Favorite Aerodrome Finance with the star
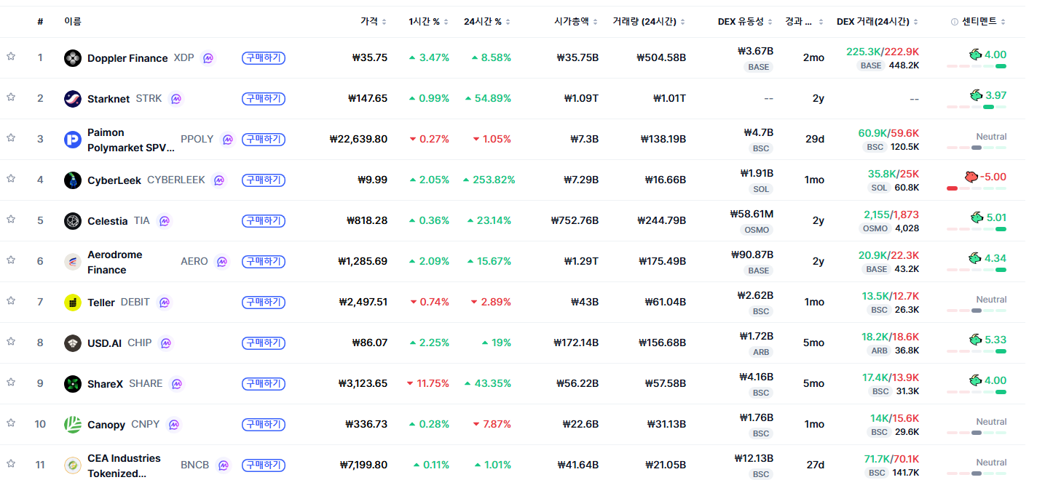This screenshot has width=1037, height=480. tap(11, 260)
